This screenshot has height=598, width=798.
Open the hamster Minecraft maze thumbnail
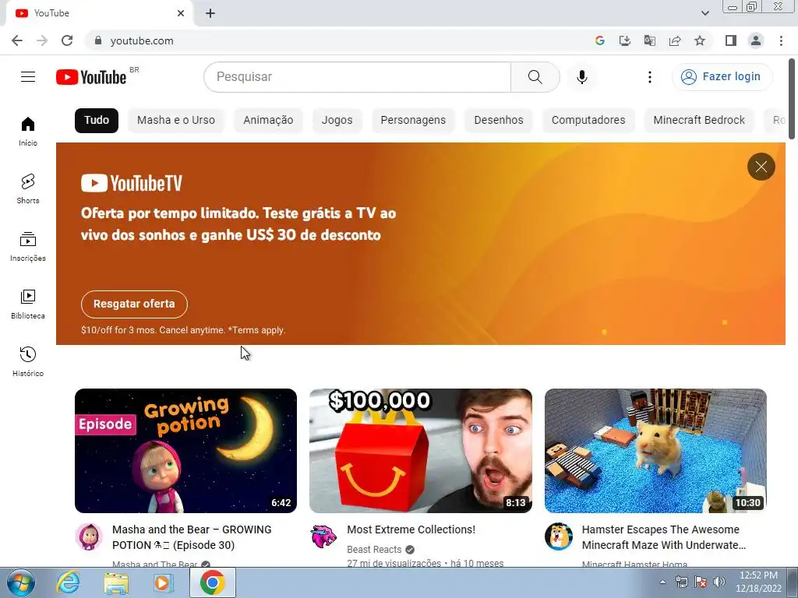[655, 451]
